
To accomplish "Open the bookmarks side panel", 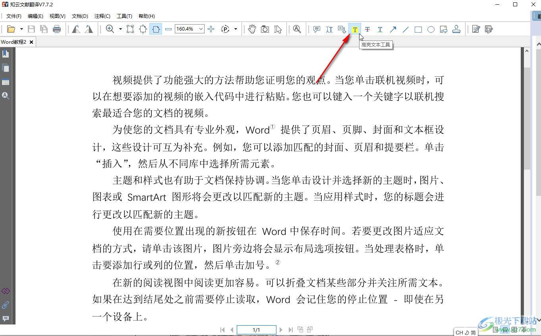I will 6,54.
